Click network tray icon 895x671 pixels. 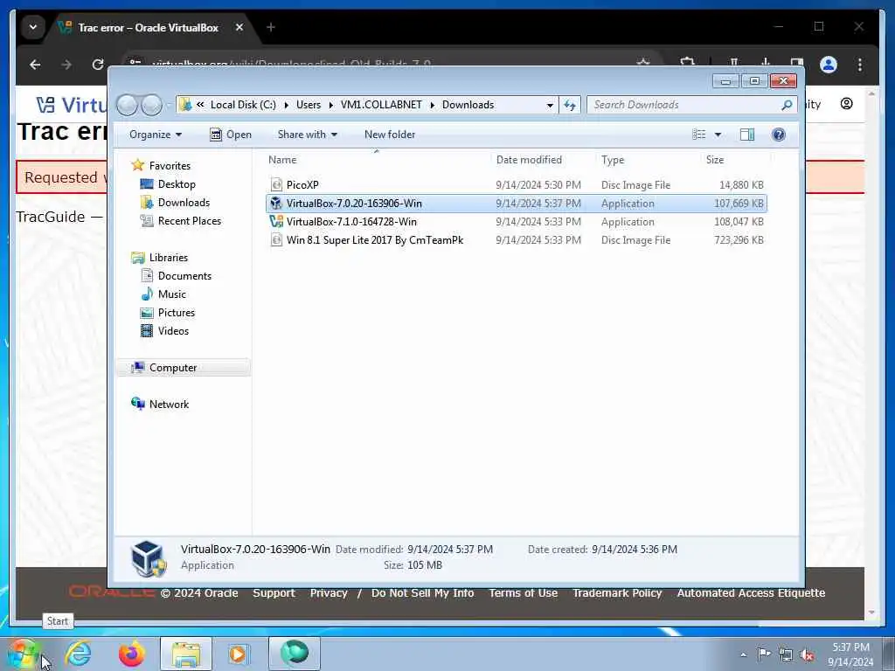coord(786,654)
